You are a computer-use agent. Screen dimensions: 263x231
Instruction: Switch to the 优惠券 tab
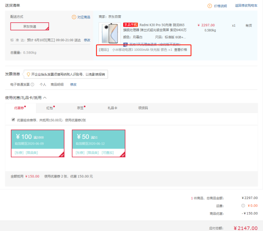point(21,108)
